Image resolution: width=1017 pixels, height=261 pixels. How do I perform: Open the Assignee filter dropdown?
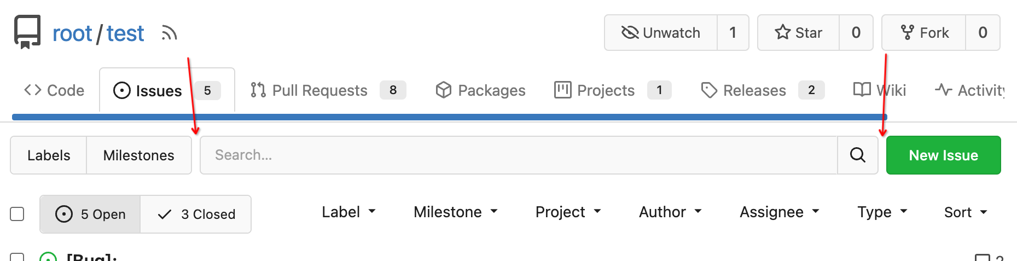tap(780, 212)
